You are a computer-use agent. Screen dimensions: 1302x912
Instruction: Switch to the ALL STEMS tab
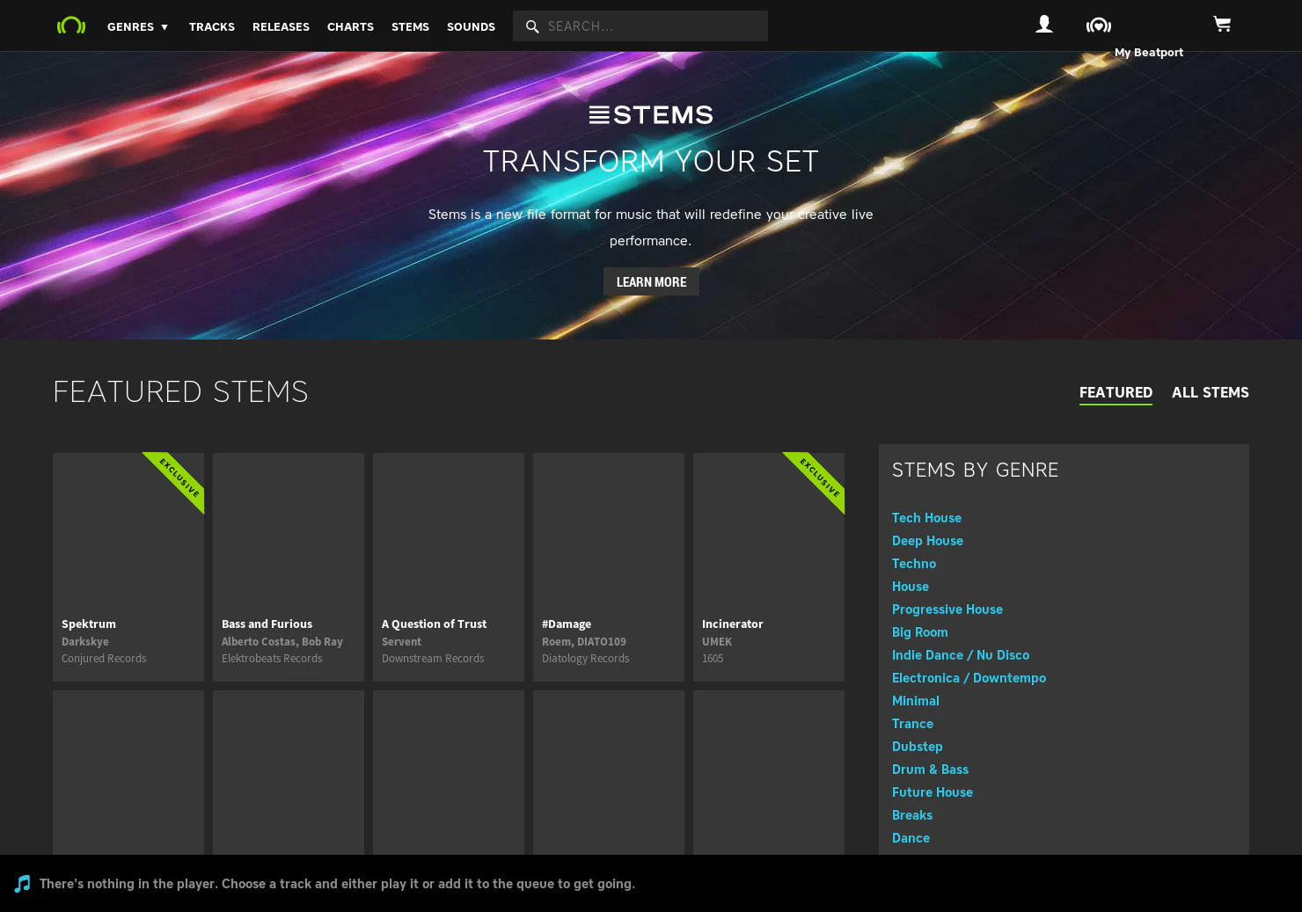coord(1211,392)
